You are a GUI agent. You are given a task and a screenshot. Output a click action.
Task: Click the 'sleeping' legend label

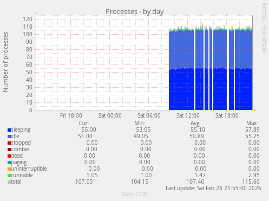point(21,130)
